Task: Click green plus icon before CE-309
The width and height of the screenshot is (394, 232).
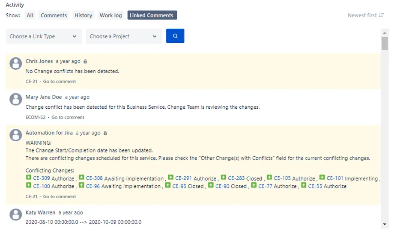Action: coord(29,178)
